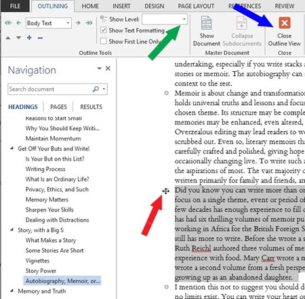
Task: Open the Show Level dropdown
Action: click(x=184, y=19)
